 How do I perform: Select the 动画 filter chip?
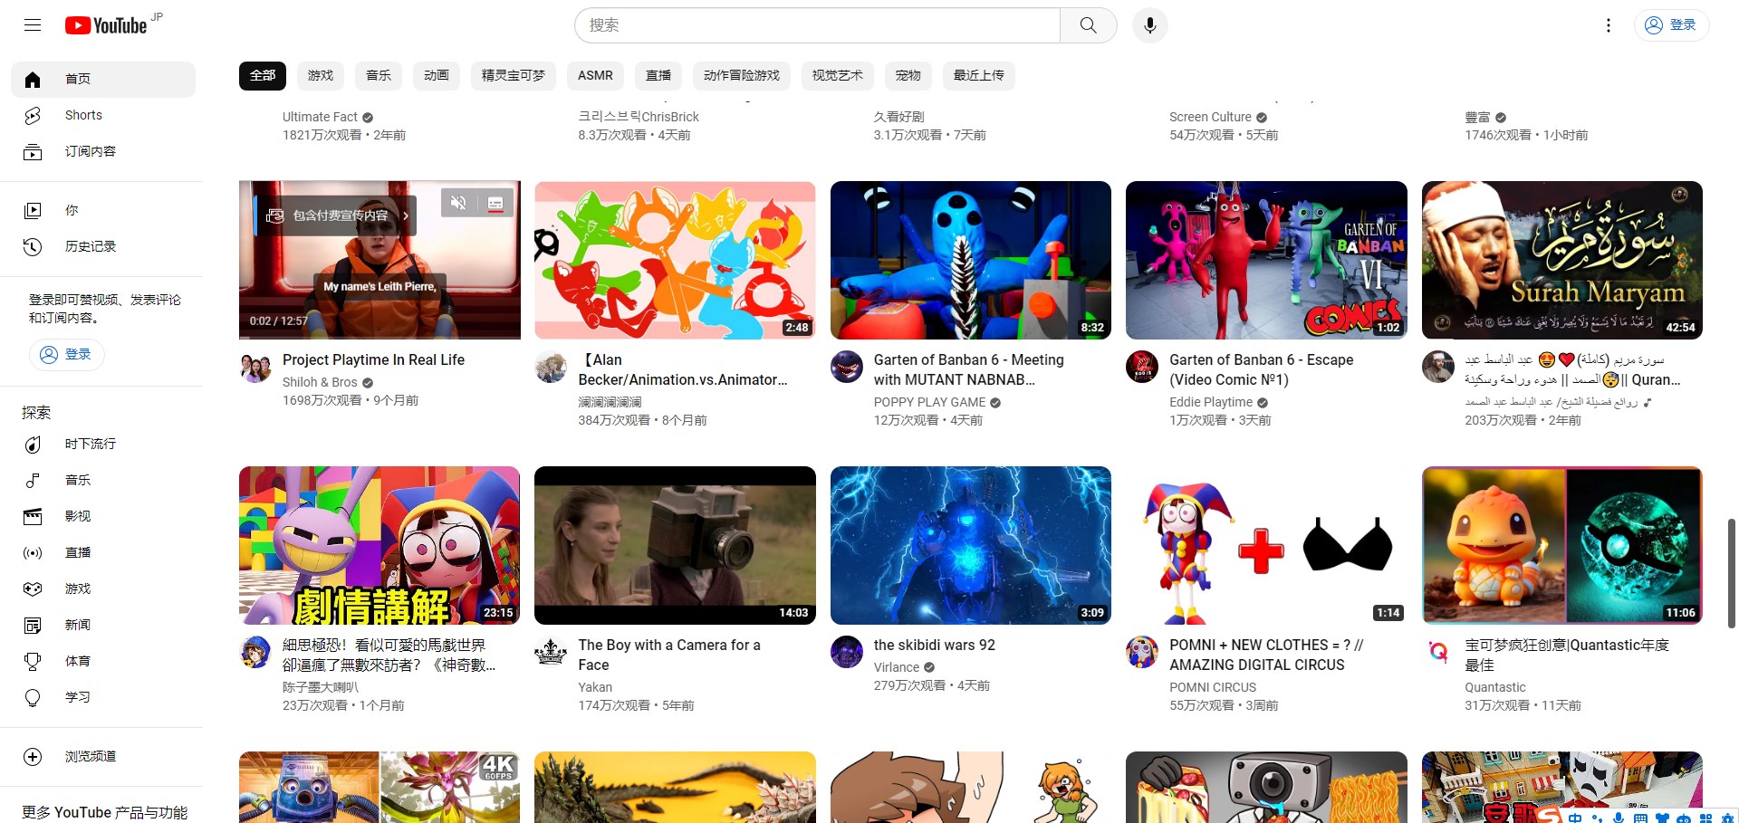[x=437, y=76]
